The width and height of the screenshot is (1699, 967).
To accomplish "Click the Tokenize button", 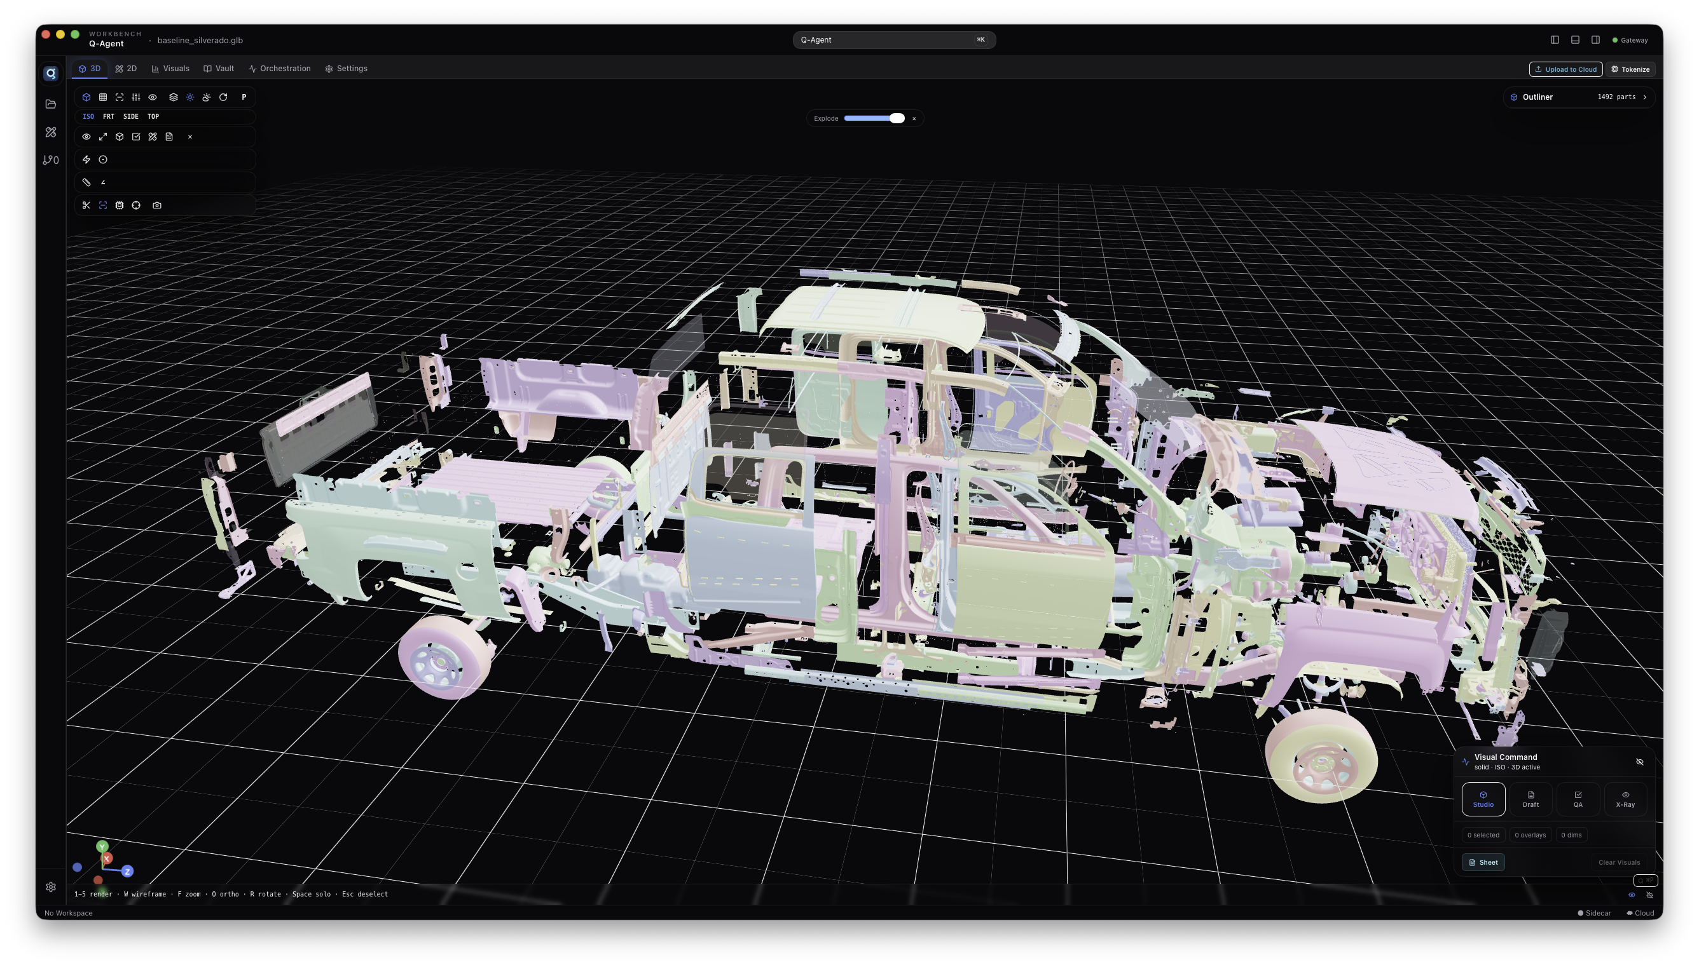I will click(1630, 69).
